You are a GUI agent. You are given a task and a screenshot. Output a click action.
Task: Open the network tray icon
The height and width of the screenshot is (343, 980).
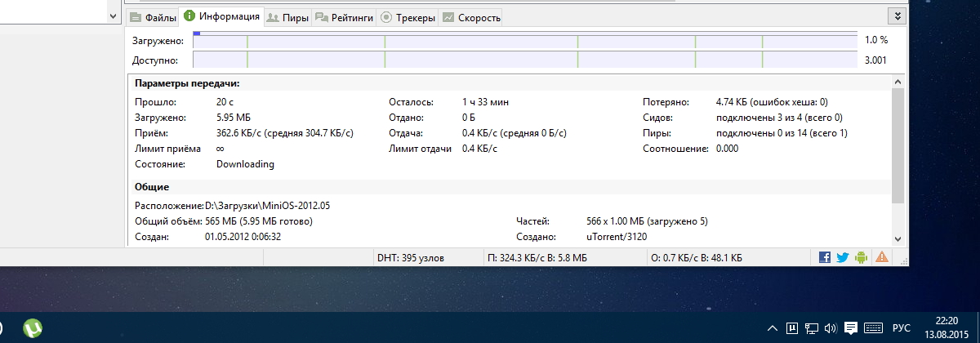(x=811, y=328)
